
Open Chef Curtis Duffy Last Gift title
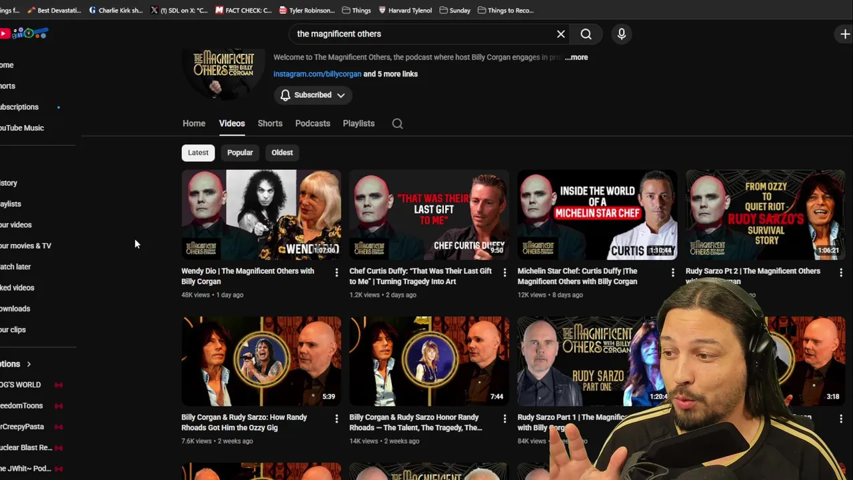pyautogui.click(x=421, y=276)
